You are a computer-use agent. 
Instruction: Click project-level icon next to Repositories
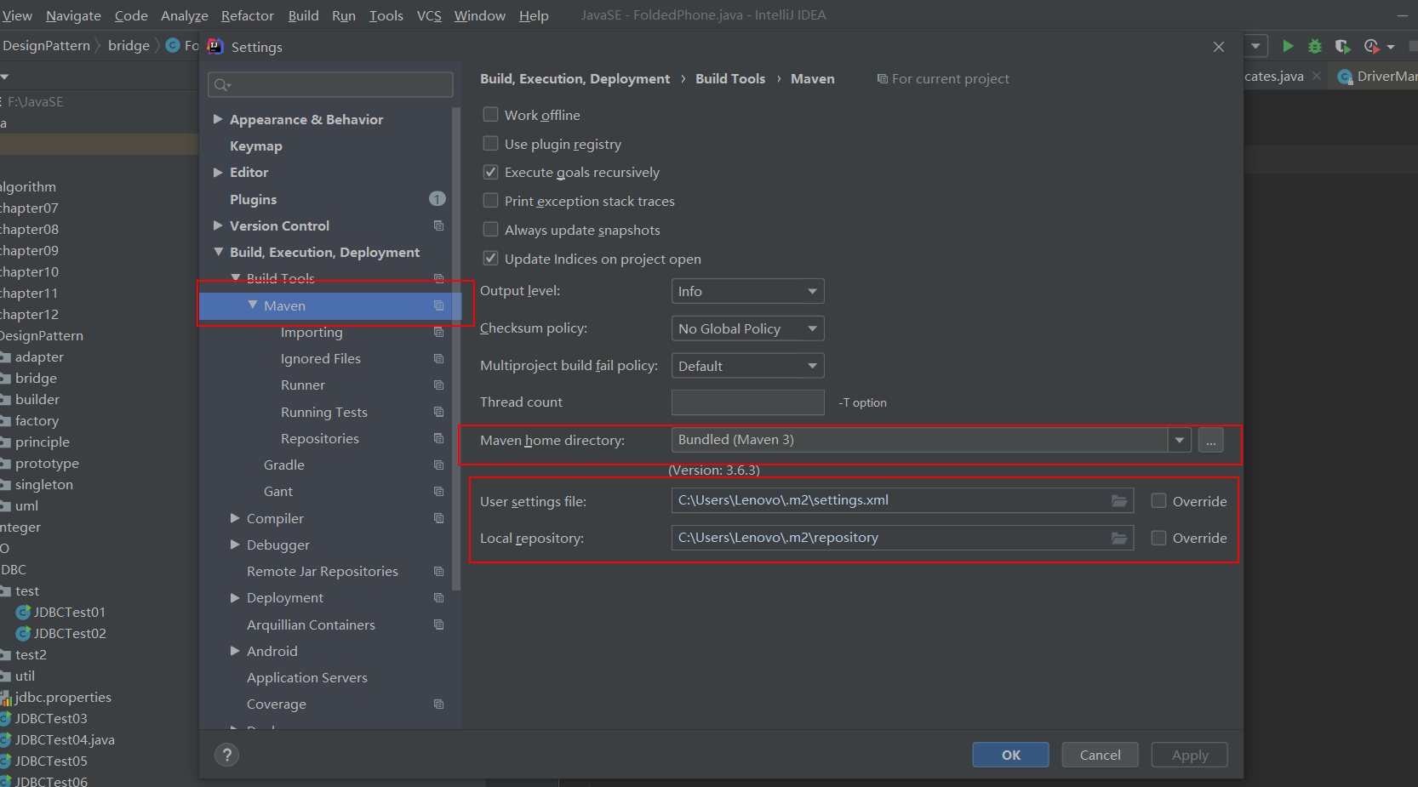tap(438, 438)
